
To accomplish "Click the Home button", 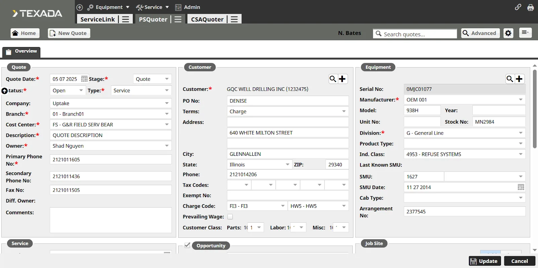I will point(25,33).
